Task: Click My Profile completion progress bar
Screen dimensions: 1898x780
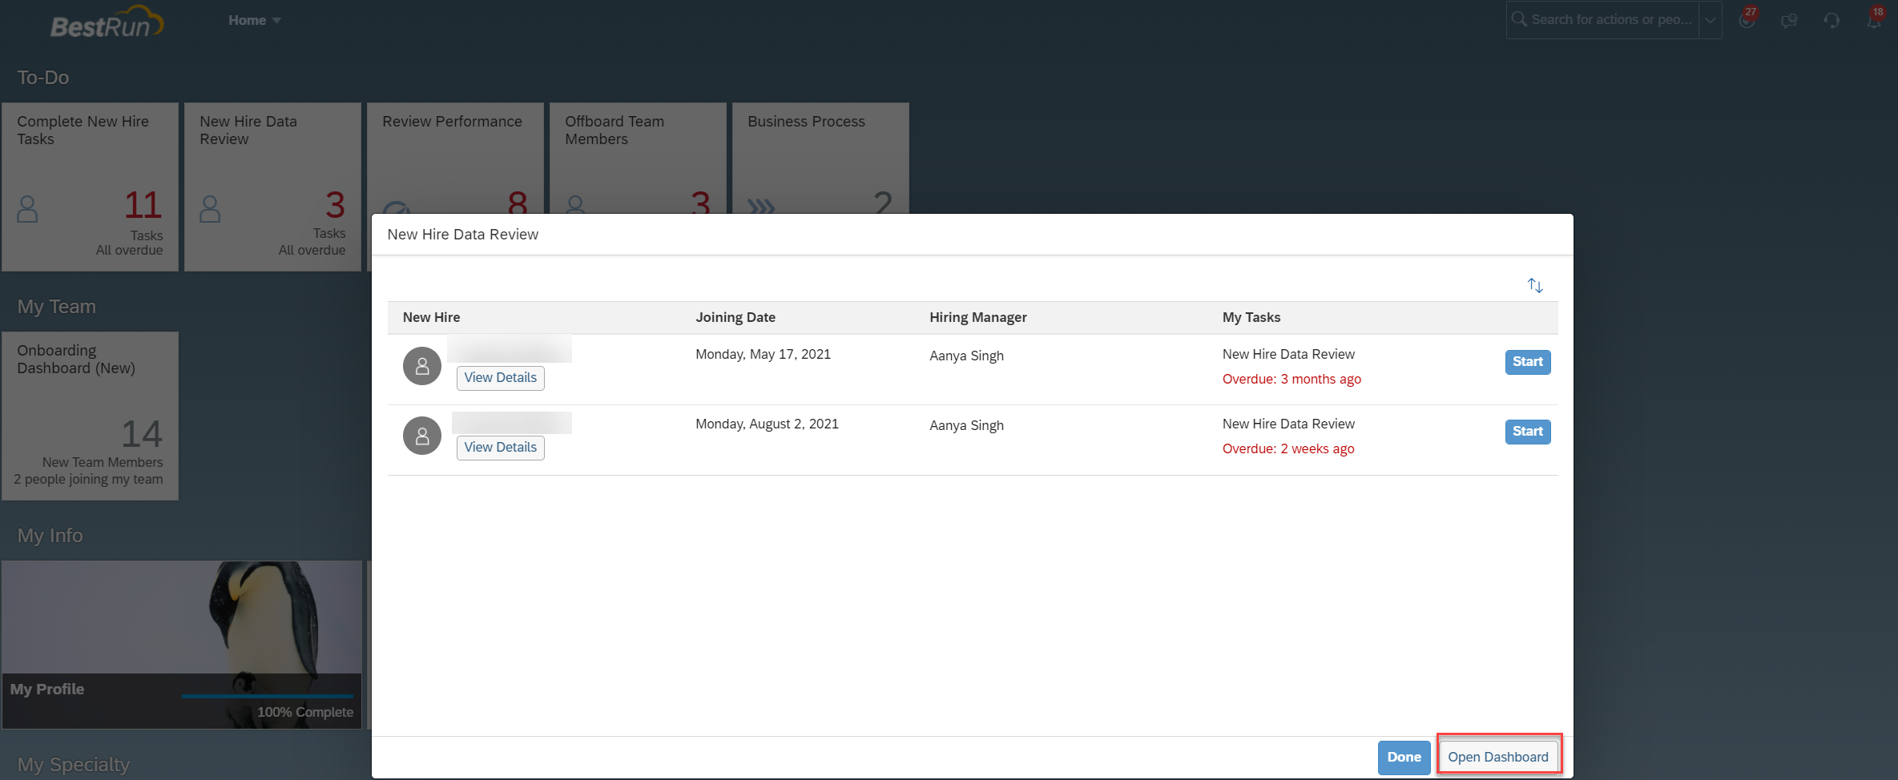Action: click(x=268, y=696)
